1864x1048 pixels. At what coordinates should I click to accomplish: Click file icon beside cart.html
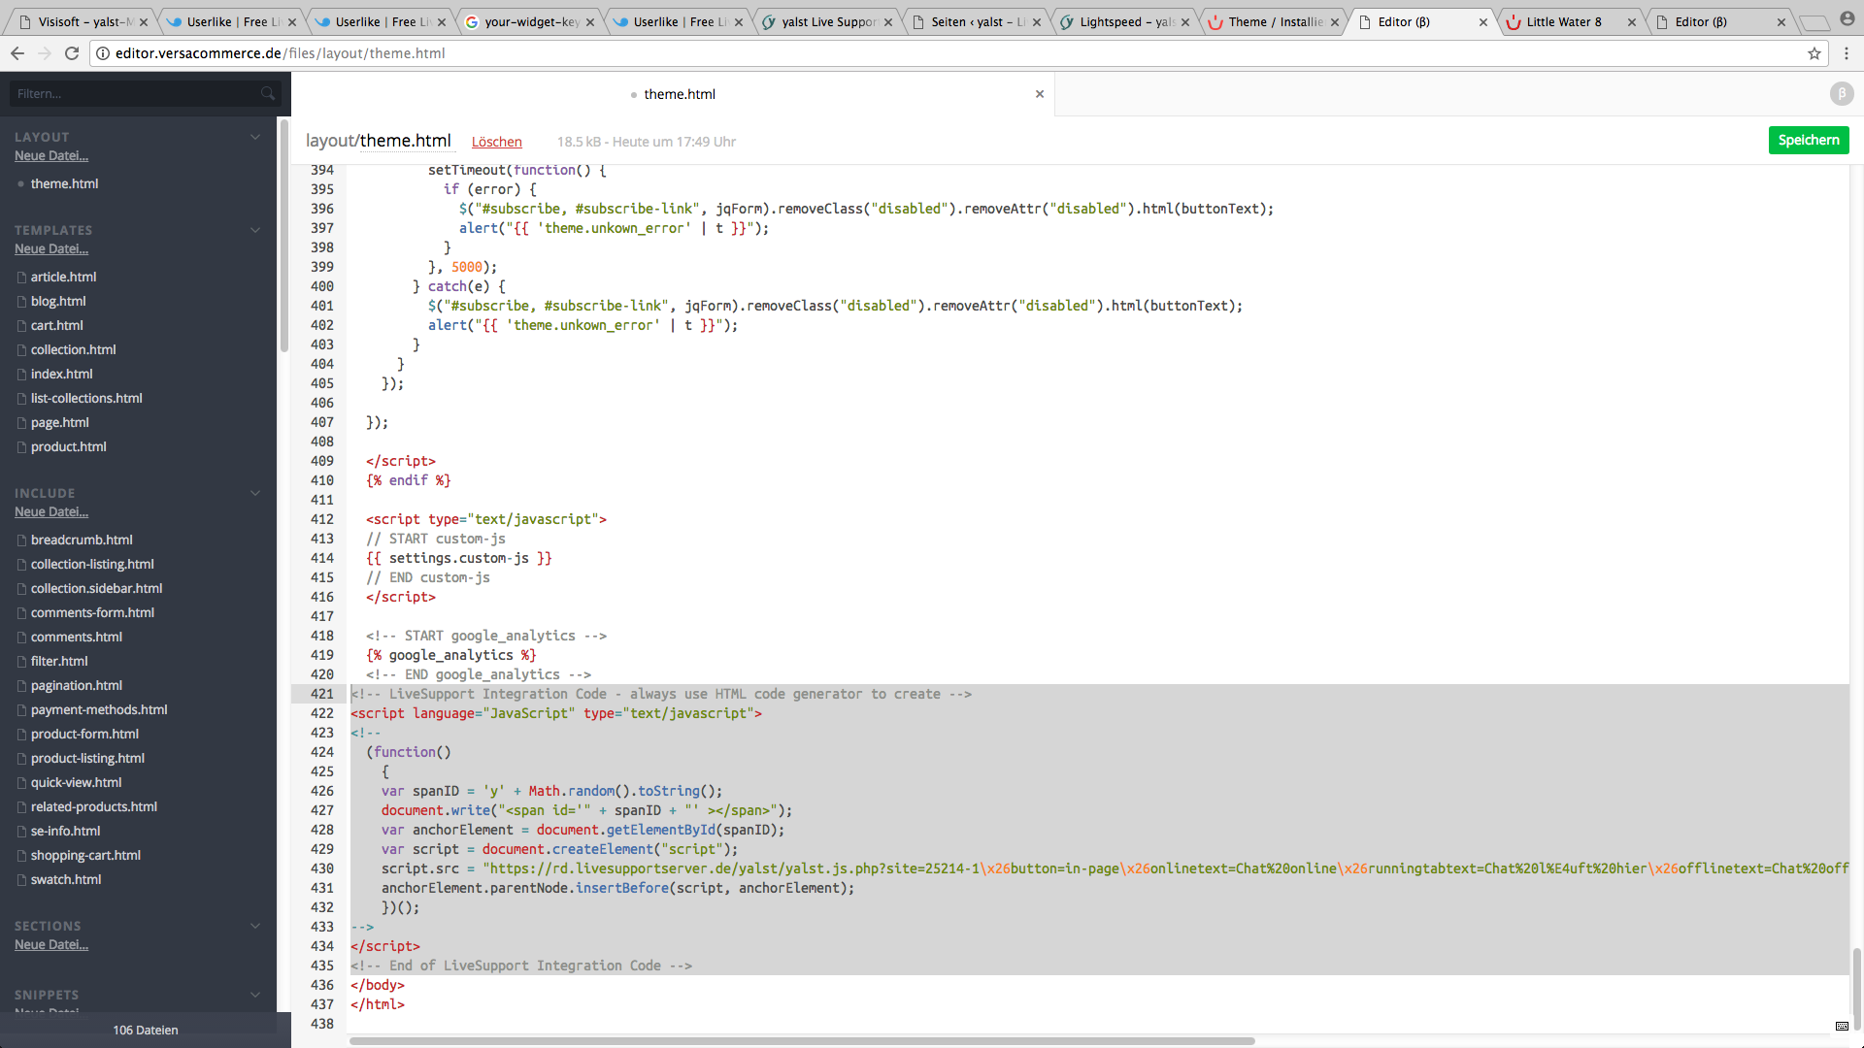point(21,326)
